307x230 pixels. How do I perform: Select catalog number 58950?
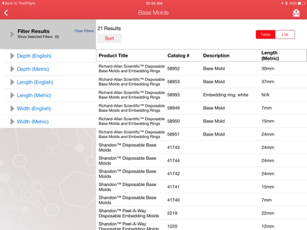tap(173, 121)
